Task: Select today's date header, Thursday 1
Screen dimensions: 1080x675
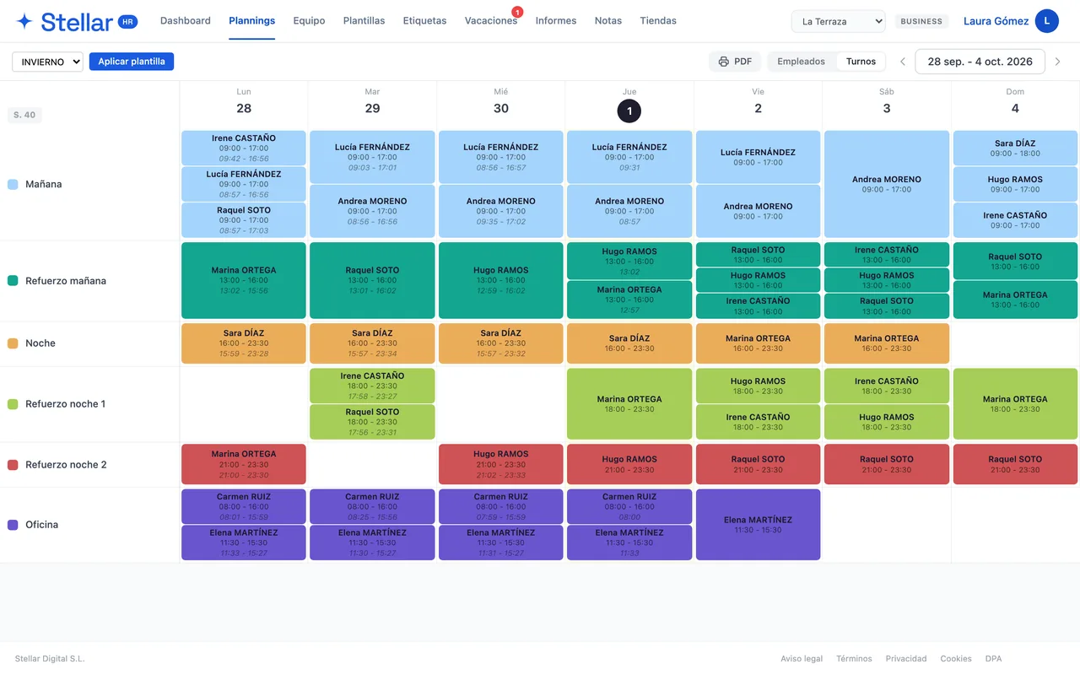Action: click(629, 111)
